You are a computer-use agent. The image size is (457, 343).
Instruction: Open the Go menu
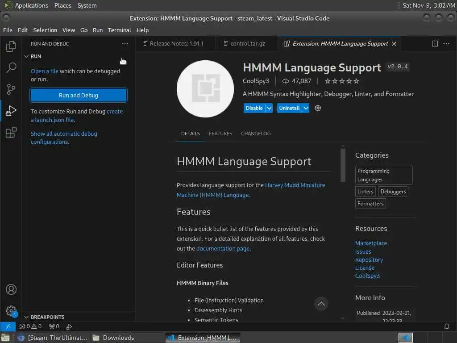point(84,30)
